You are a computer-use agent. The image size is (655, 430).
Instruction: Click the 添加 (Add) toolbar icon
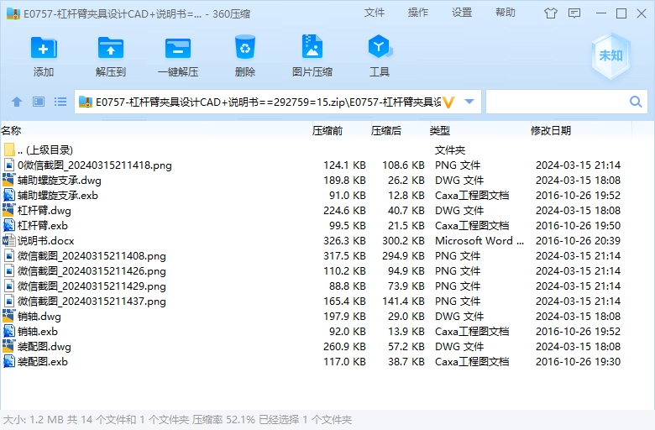coord(44,48)
